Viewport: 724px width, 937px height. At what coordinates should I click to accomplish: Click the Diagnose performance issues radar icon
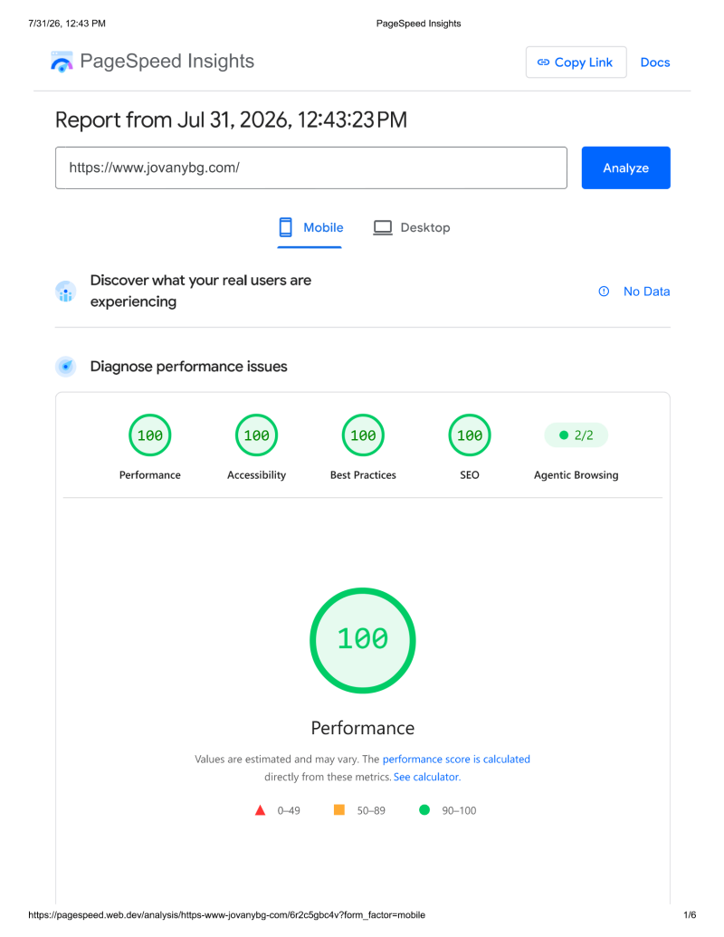click(66, 367)
